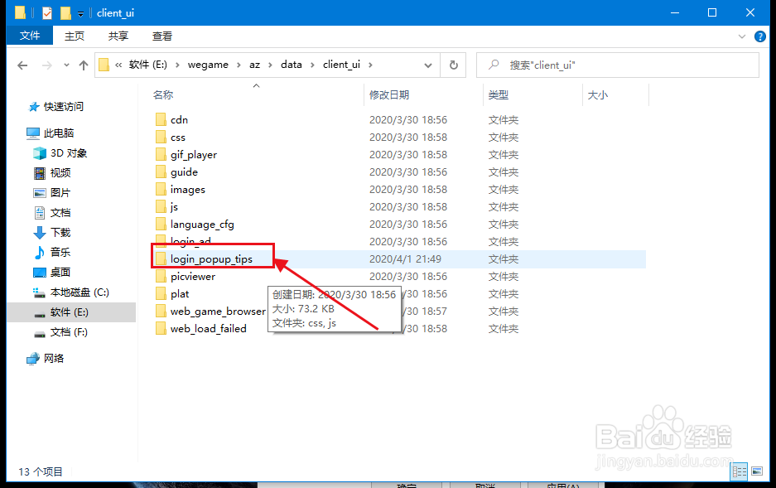Image resolution: width=776 pixels, height=488 pixels.
Task: Go up to the parent data folder
Action: coord(83,65)
